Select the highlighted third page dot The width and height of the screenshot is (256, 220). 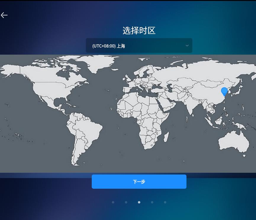click(x=139, y=202)
